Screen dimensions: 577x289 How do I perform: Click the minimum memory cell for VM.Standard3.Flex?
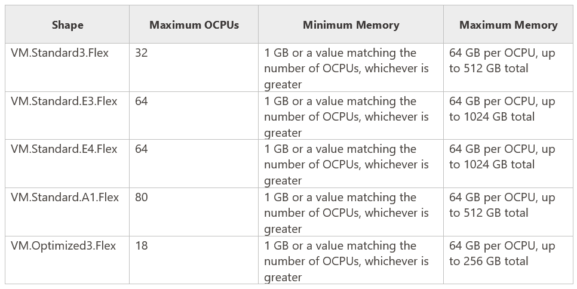tap(346, 69)
